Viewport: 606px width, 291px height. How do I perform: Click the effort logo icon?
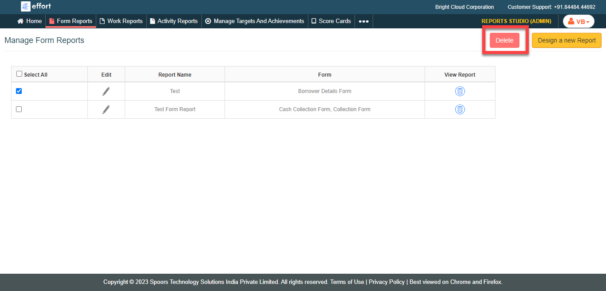point(26,7)
